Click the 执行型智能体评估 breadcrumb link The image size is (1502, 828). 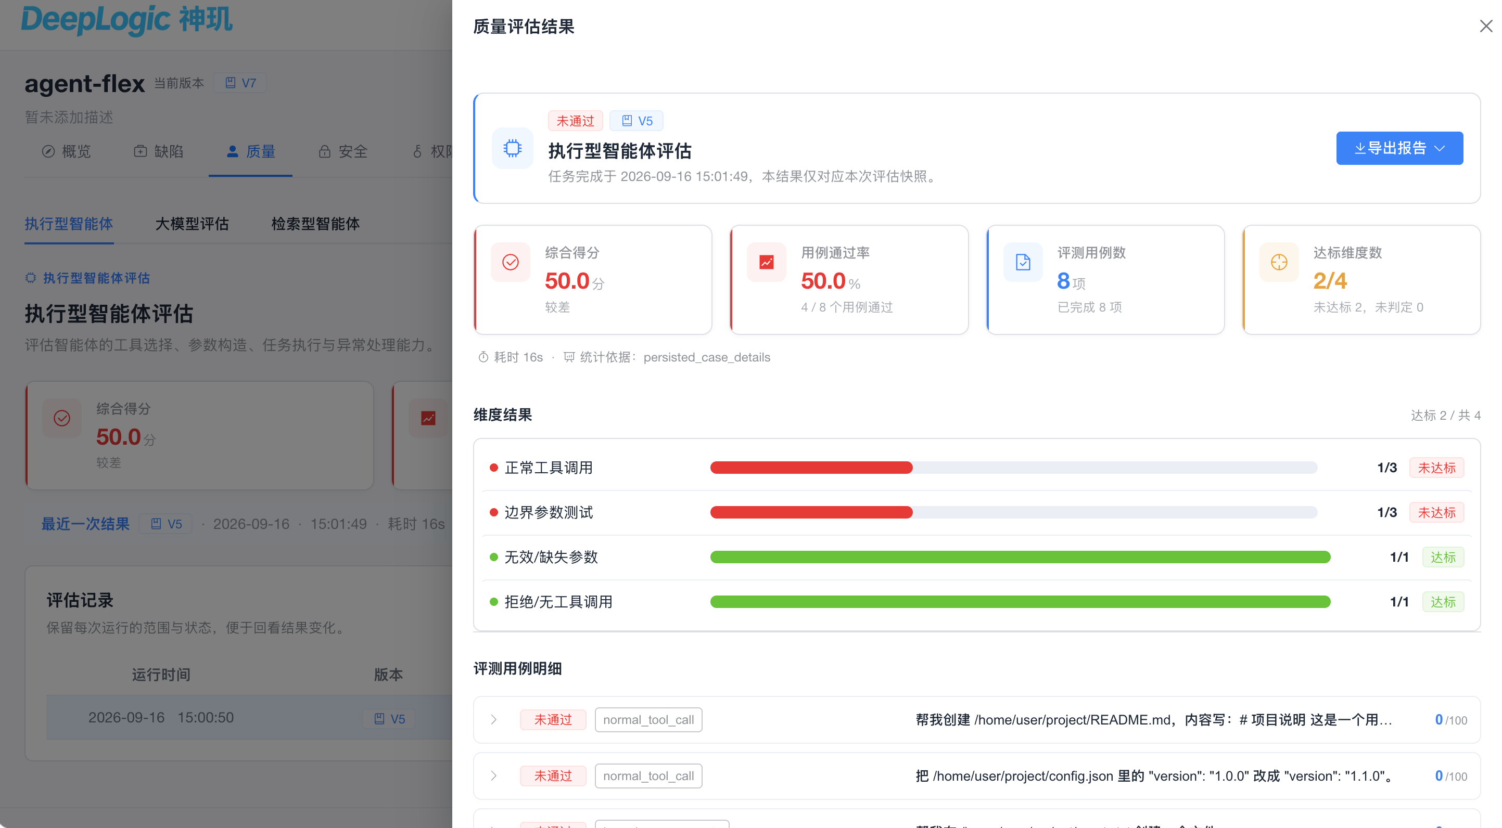(x=87, y=278)
